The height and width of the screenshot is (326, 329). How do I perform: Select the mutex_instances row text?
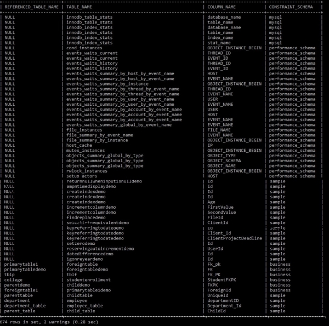[86, 151]
